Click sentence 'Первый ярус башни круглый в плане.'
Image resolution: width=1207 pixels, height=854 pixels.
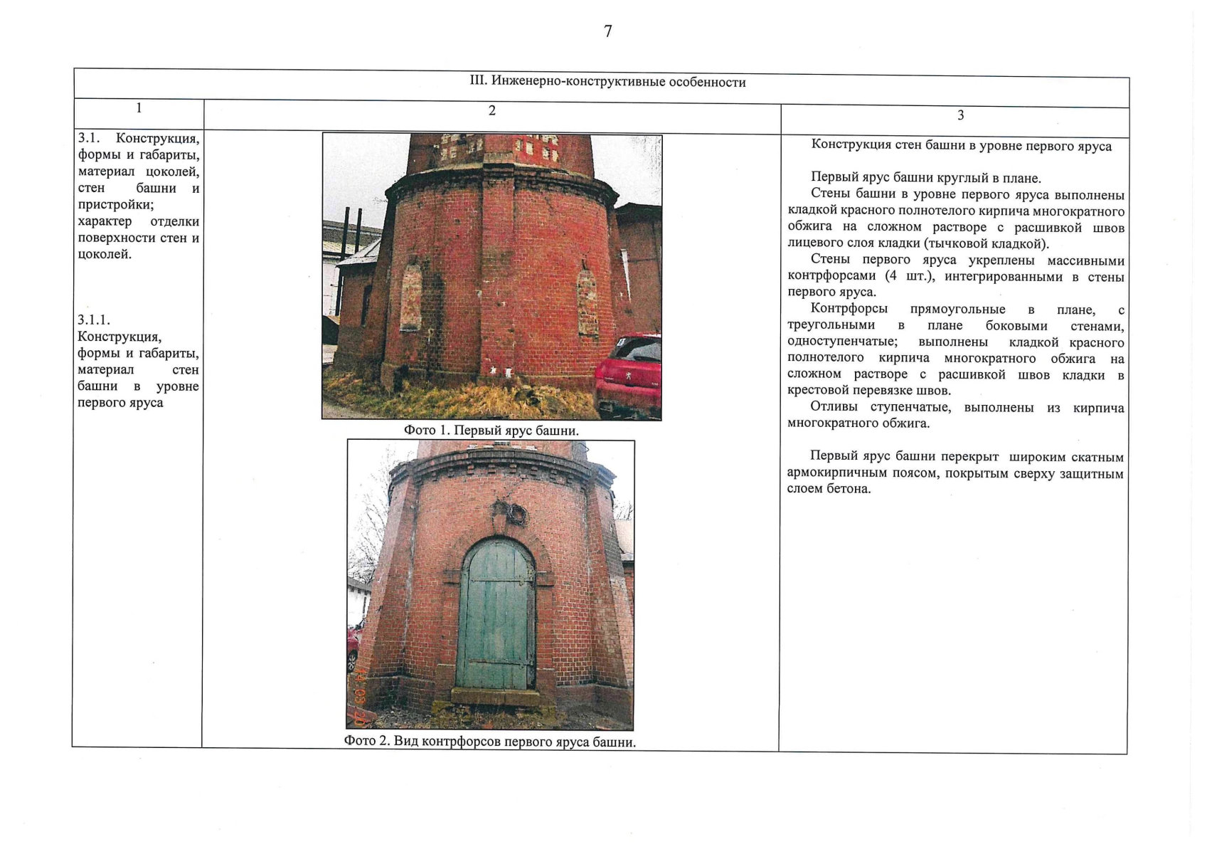[925, 178]
